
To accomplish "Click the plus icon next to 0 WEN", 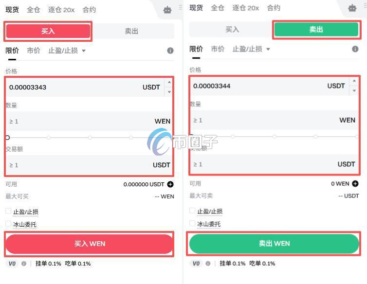I will click(x=355, y=184).
